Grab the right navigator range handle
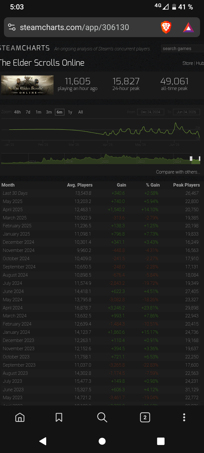The width and height of the screenshot is (204, 453). coord(200,159)
